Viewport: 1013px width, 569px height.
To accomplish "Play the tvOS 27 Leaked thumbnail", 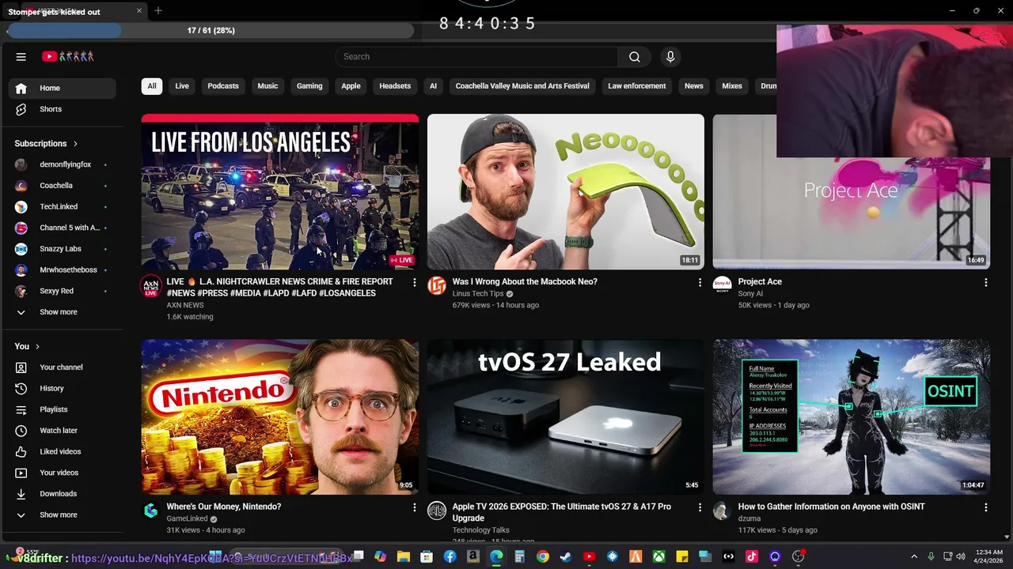I will click(565, 417).
